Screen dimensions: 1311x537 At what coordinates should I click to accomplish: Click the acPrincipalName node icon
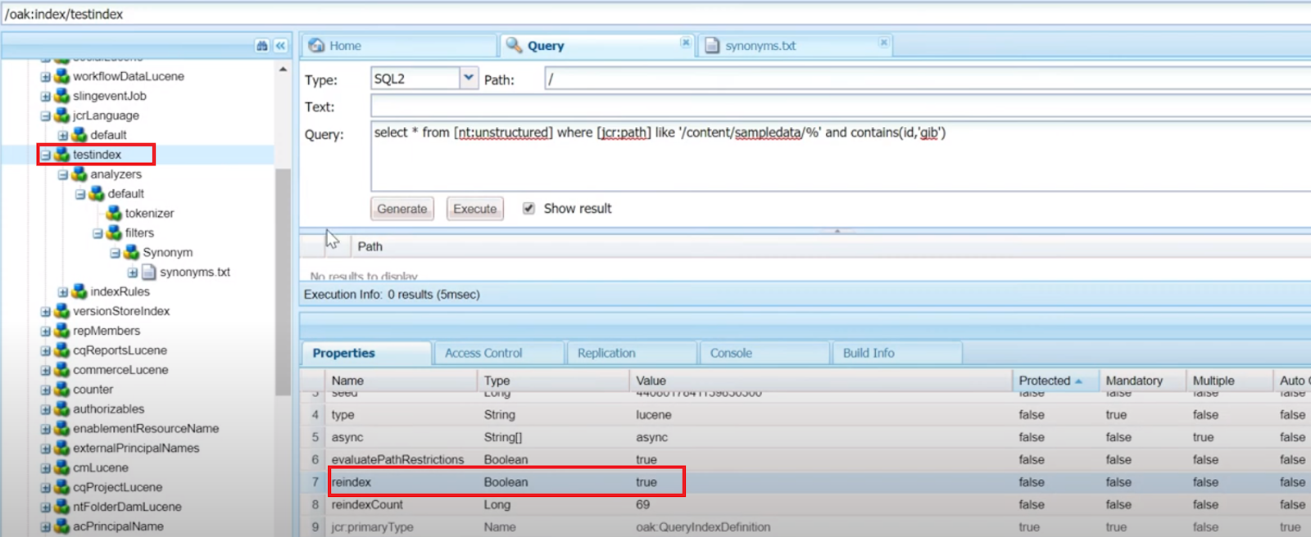[x=61, y=526]
